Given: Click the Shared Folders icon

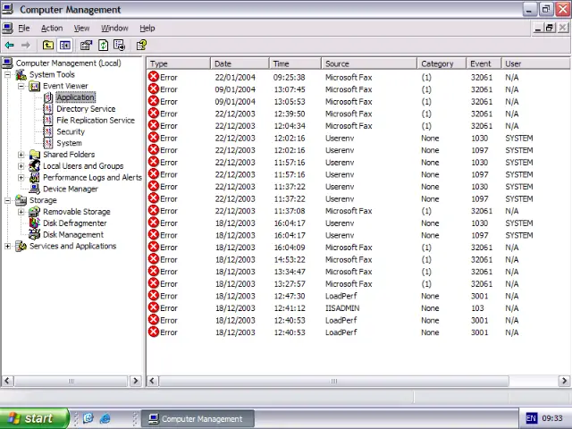Looking at the screenshot, I should [x=35, y=155].
